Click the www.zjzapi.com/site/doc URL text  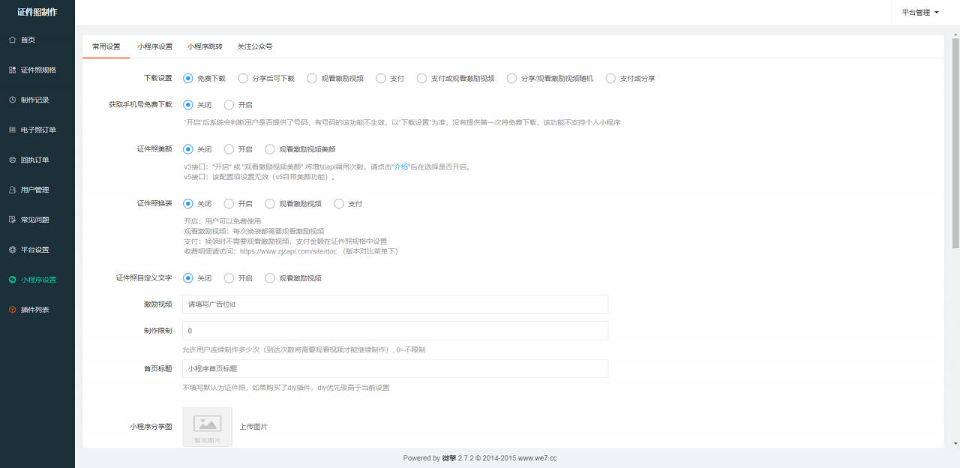point(288,251)
